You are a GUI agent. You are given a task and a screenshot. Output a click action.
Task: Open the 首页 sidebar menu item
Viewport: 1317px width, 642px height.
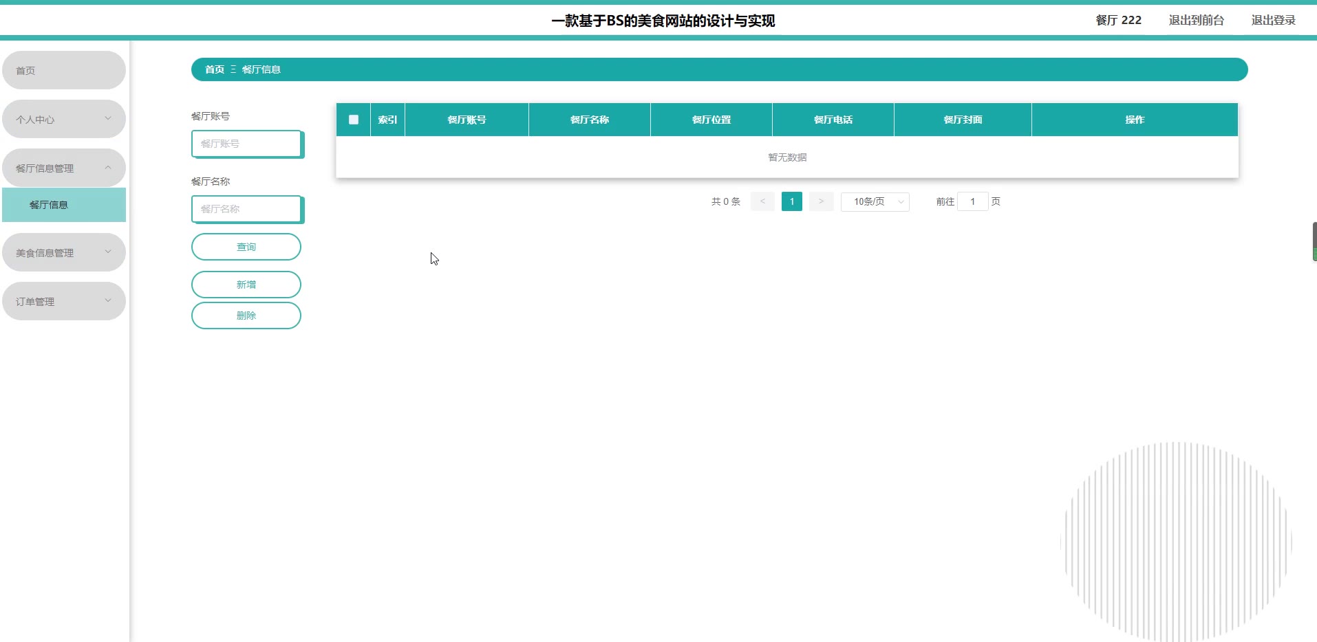tap(64, 70)
